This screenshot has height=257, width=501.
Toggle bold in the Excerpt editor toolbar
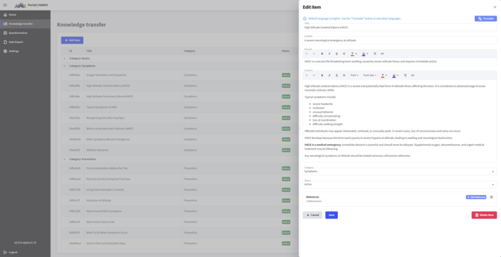[x=322, y=53]
